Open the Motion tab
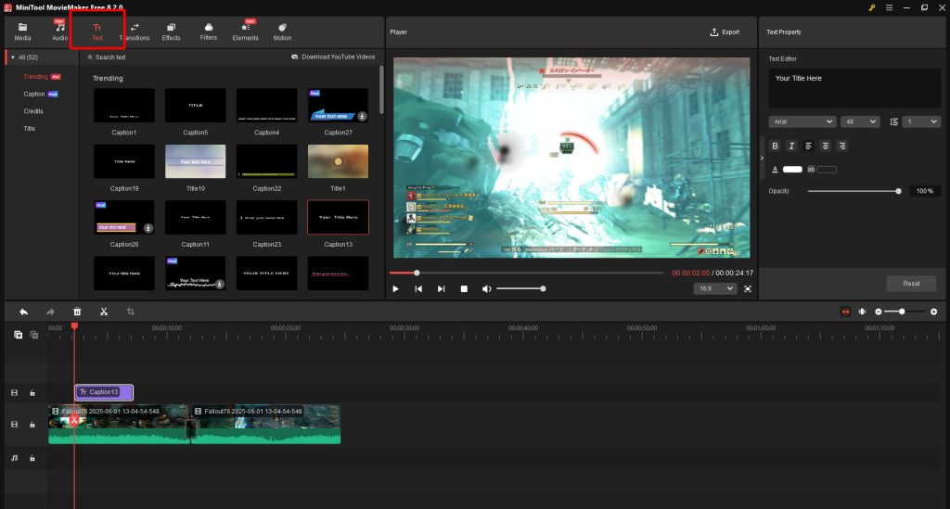The height and width of the screenshot is (509, 950). pyautogui.click(x=282, y=32)
